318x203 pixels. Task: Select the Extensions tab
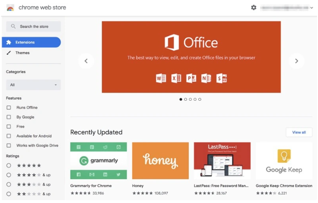point(31,42)
